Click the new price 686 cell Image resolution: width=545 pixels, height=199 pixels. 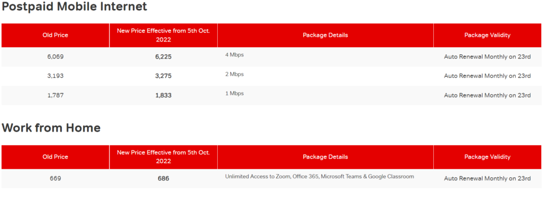[x=163, y=178]
